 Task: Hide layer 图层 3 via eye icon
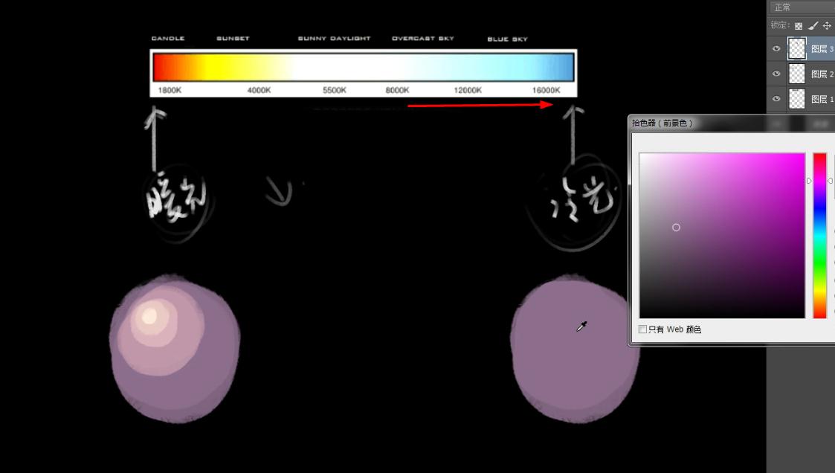click(776, 48)
